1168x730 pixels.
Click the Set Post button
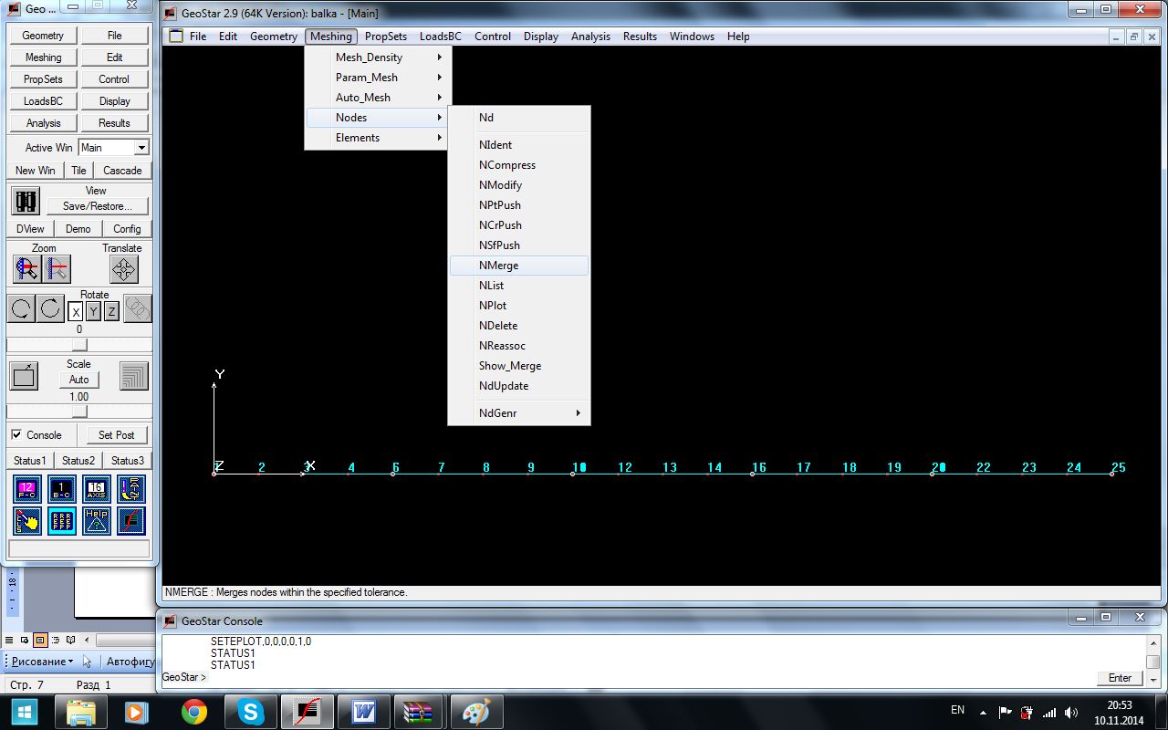coord(117,435)
